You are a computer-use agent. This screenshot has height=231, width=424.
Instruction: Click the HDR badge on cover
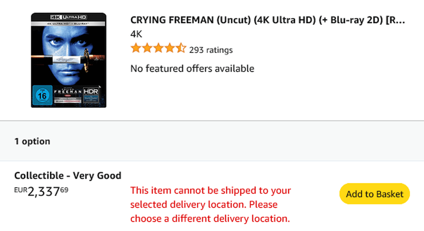[x=91, y=91]
